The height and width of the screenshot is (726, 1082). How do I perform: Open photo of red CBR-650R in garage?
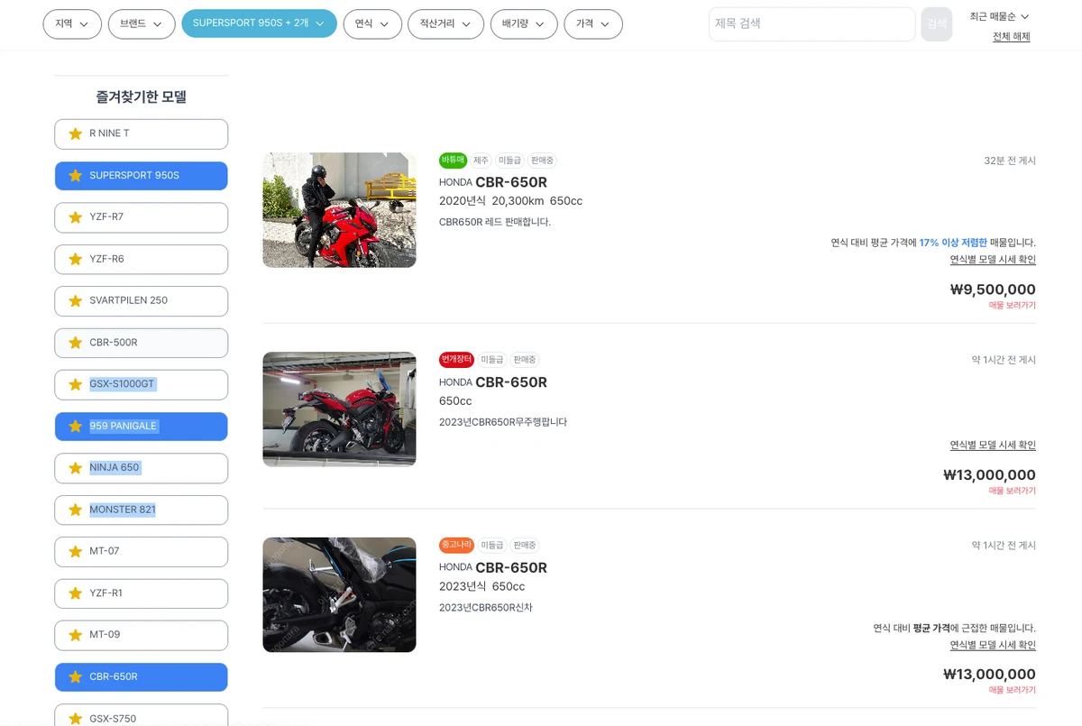[x=339, y=409]
